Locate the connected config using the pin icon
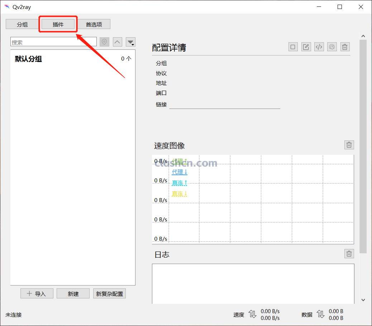This screenshot has width=372, height=326. [104, 42]
